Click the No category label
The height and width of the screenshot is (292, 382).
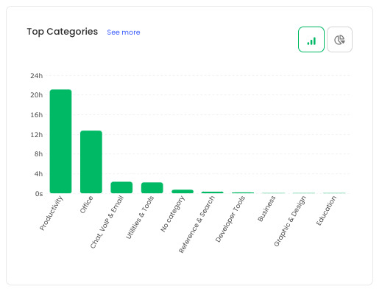(173, 214)
